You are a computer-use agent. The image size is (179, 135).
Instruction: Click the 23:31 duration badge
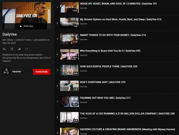(75, 105)
